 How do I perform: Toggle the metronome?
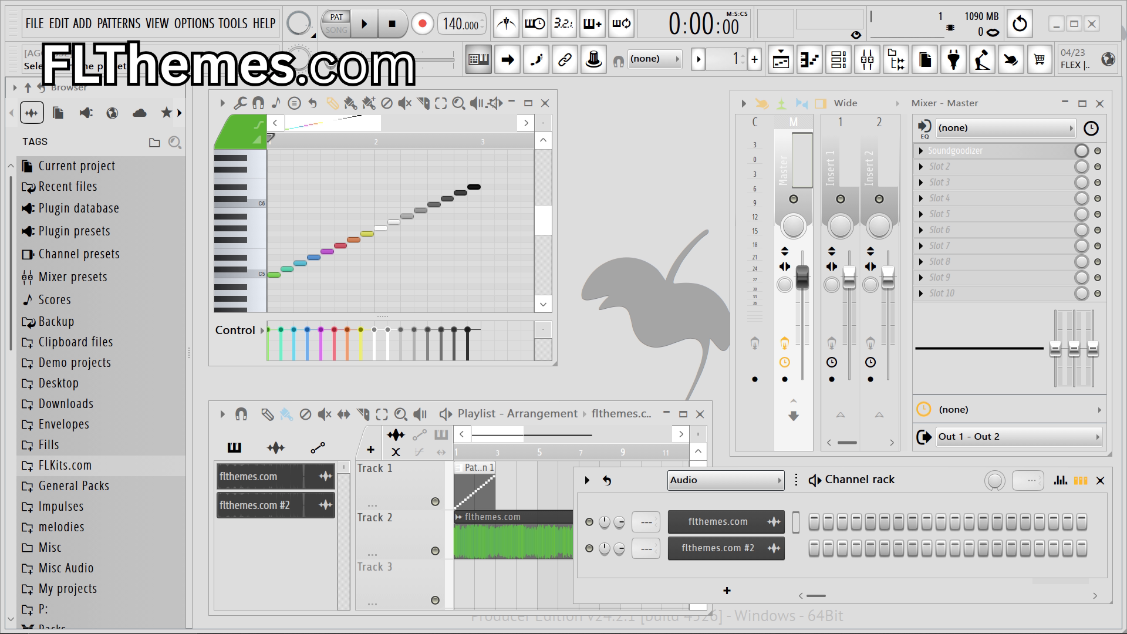point(506,23)
